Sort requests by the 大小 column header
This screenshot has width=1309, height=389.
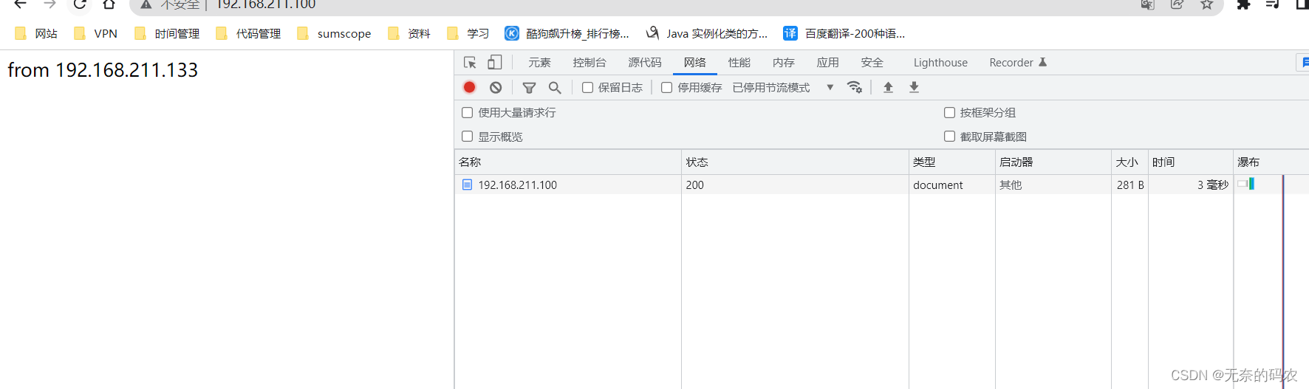[1129, 162]
